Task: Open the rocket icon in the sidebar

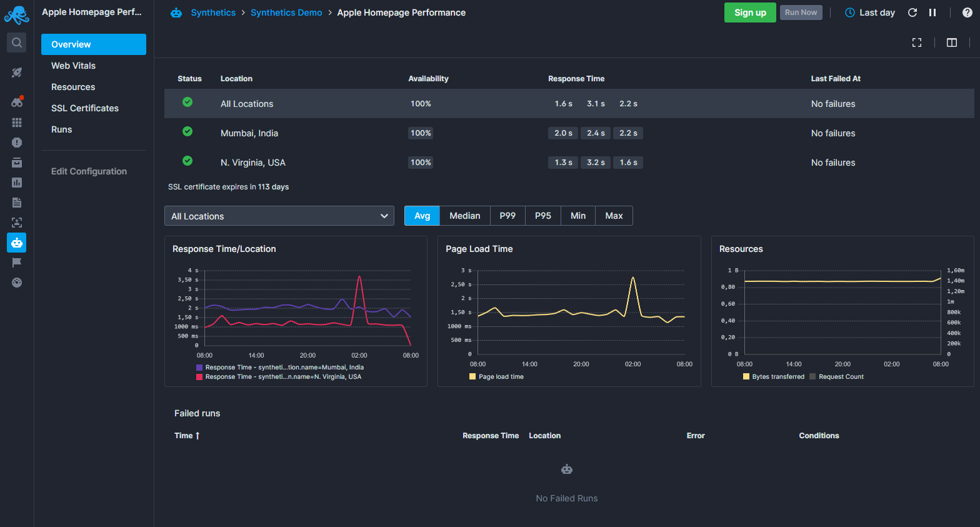Action: [17, 73]
